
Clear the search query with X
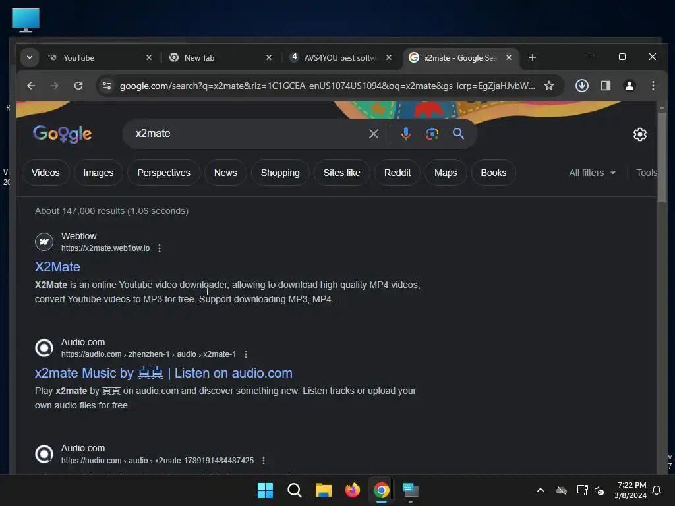pos(374,134)
